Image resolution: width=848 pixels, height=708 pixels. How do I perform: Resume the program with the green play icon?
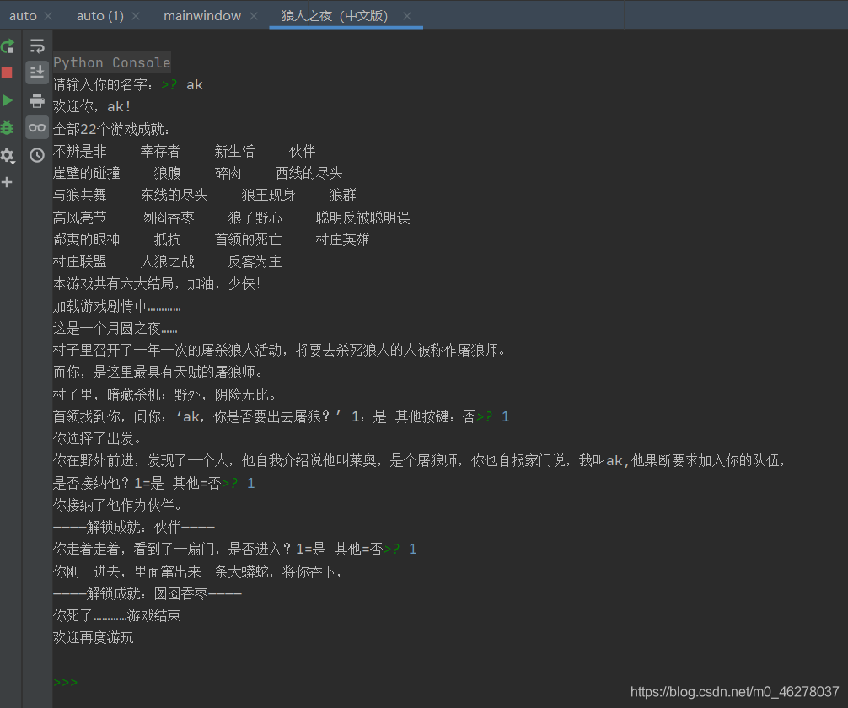coord(8,100)
